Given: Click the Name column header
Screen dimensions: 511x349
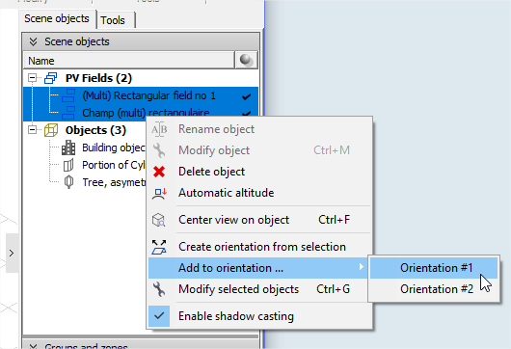Looking at the screenshot, I should [129, 61].
